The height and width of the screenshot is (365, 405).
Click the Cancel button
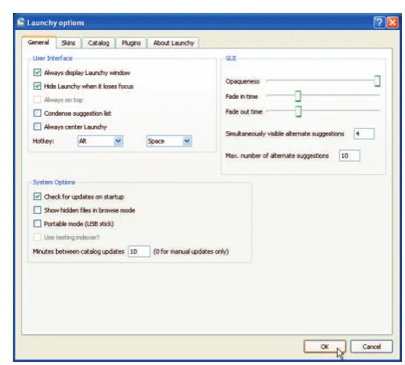(371, 347)
